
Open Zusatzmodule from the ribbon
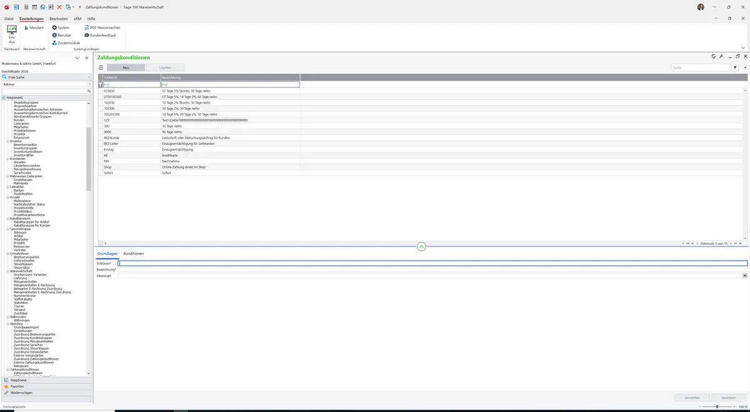pos(66,42)
